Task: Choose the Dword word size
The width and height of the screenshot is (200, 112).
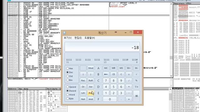Action: point(71,91)
